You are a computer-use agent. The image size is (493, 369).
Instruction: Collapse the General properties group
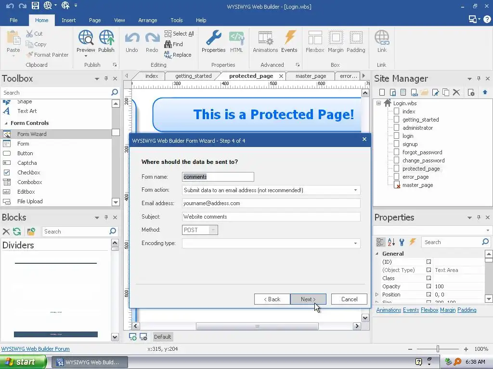point(377,254)
